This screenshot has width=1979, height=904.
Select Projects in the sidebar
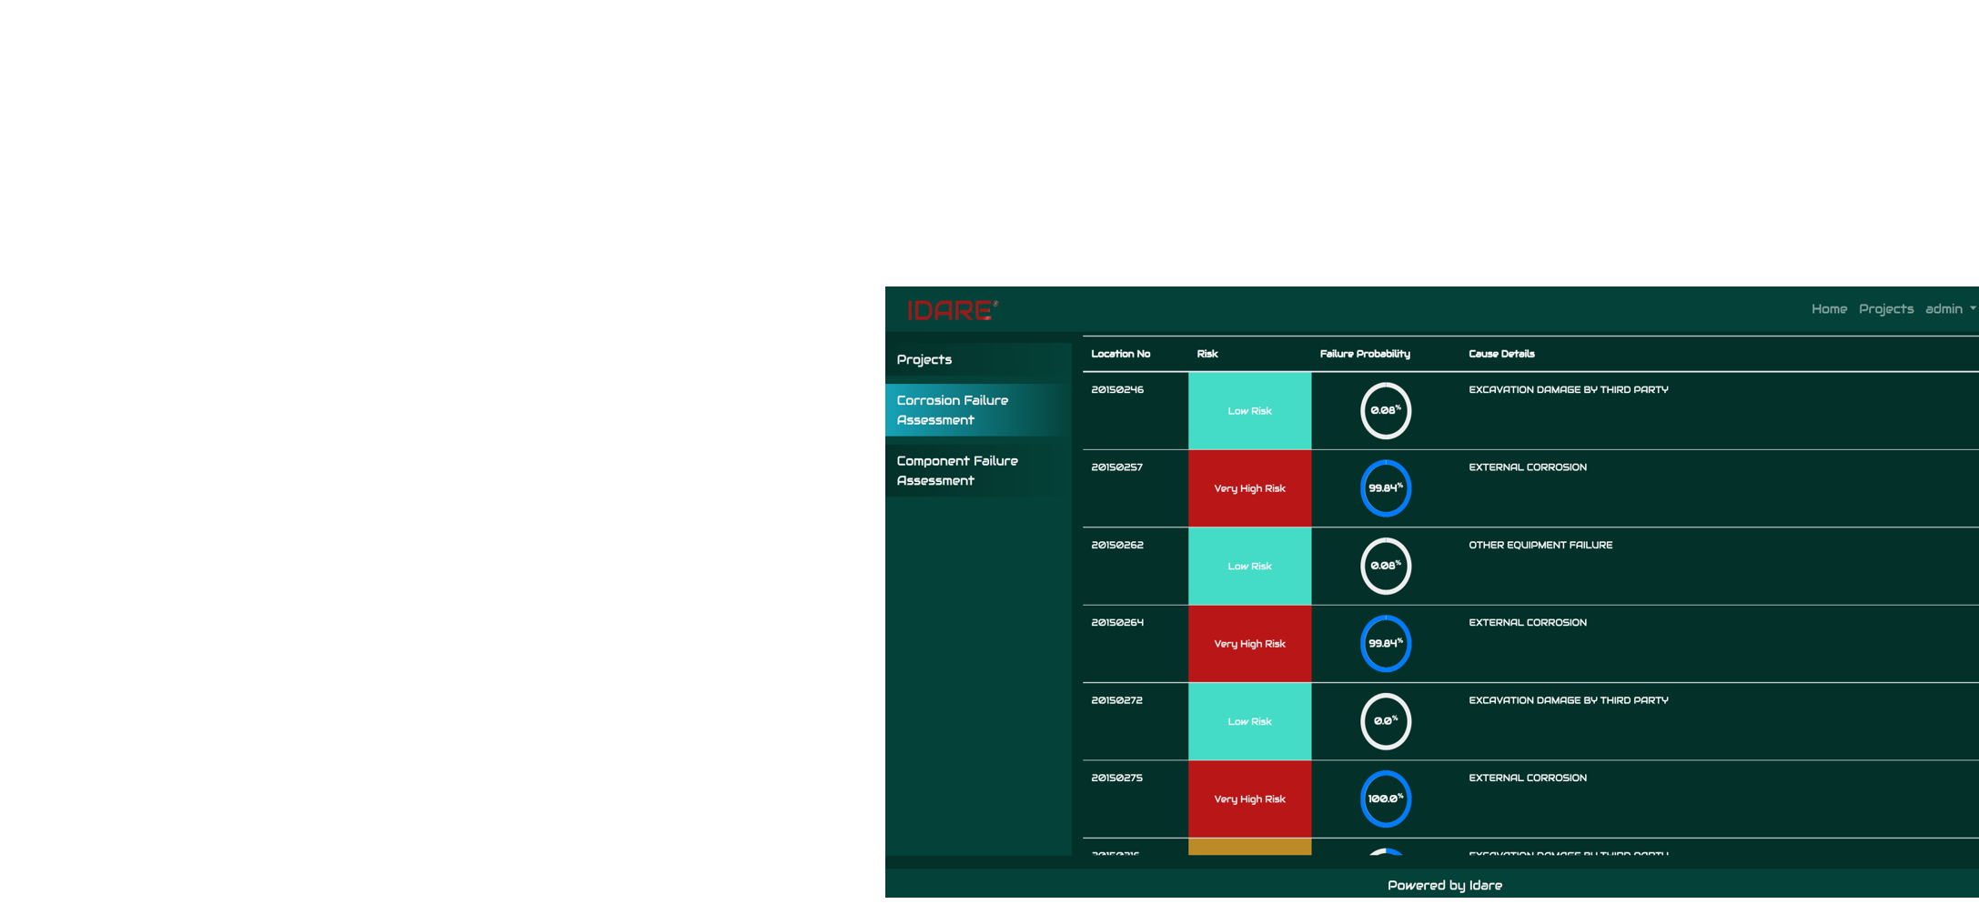pyautogui.click(x=978, y=360)
